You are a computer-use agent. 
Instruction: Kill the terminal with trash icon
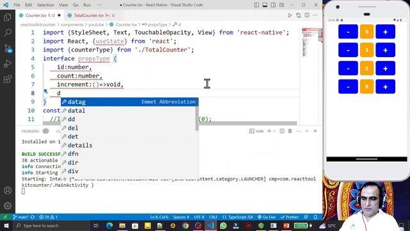click(x=290, y=131)
